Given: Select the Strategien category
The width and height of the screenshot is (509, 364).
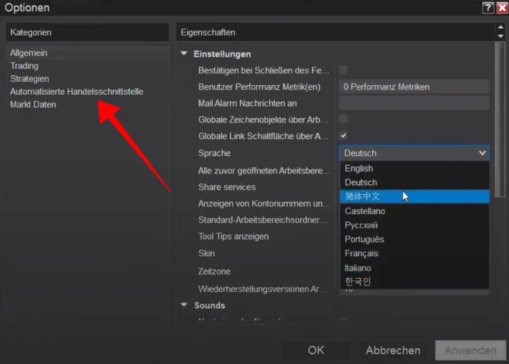Looking at the screenshot, I should [x=30, y=79].
